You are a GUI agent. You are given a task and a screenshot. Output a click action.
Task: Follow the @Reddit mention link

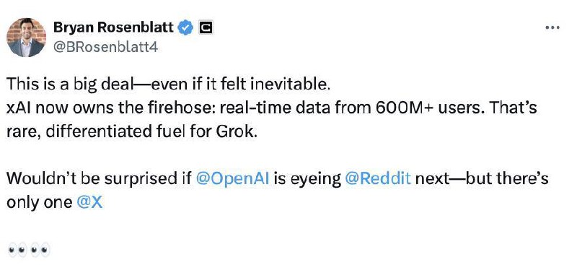pos(378,179)
